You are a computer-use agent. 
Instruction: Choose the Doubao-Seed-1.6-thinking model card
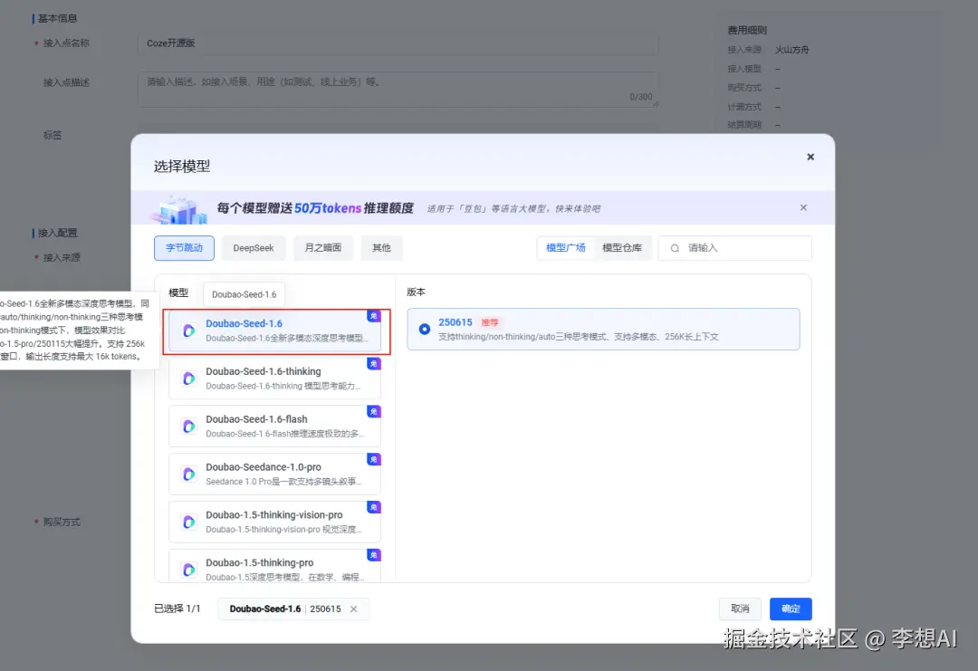pyautogui.click(x=274, y=379)
